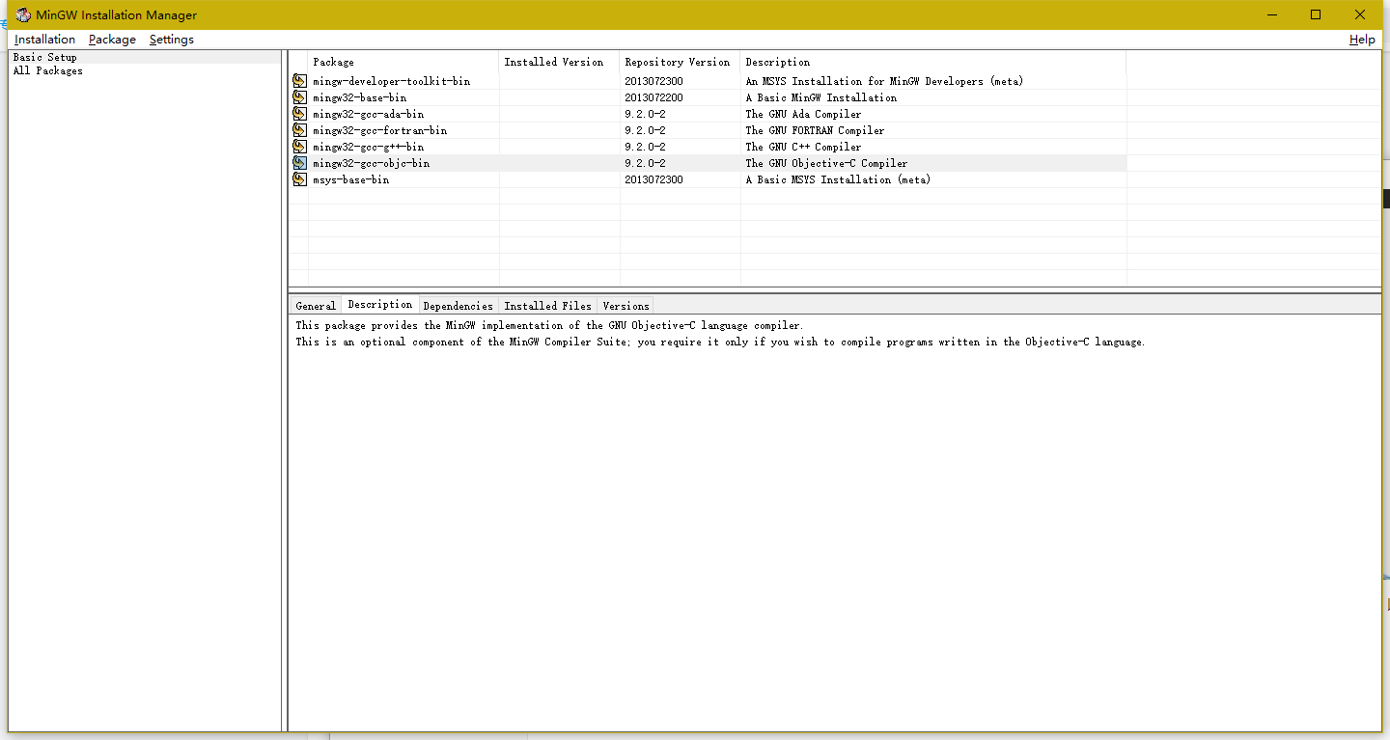This screenshot has height=740, width=1390.
Task: Minimize the MinGW Installation Manager window
Action: (1271, 14)
